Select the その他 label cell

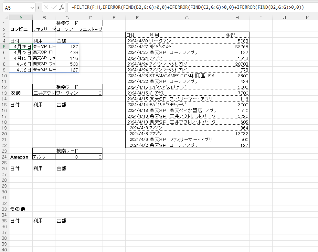(21, 209)
